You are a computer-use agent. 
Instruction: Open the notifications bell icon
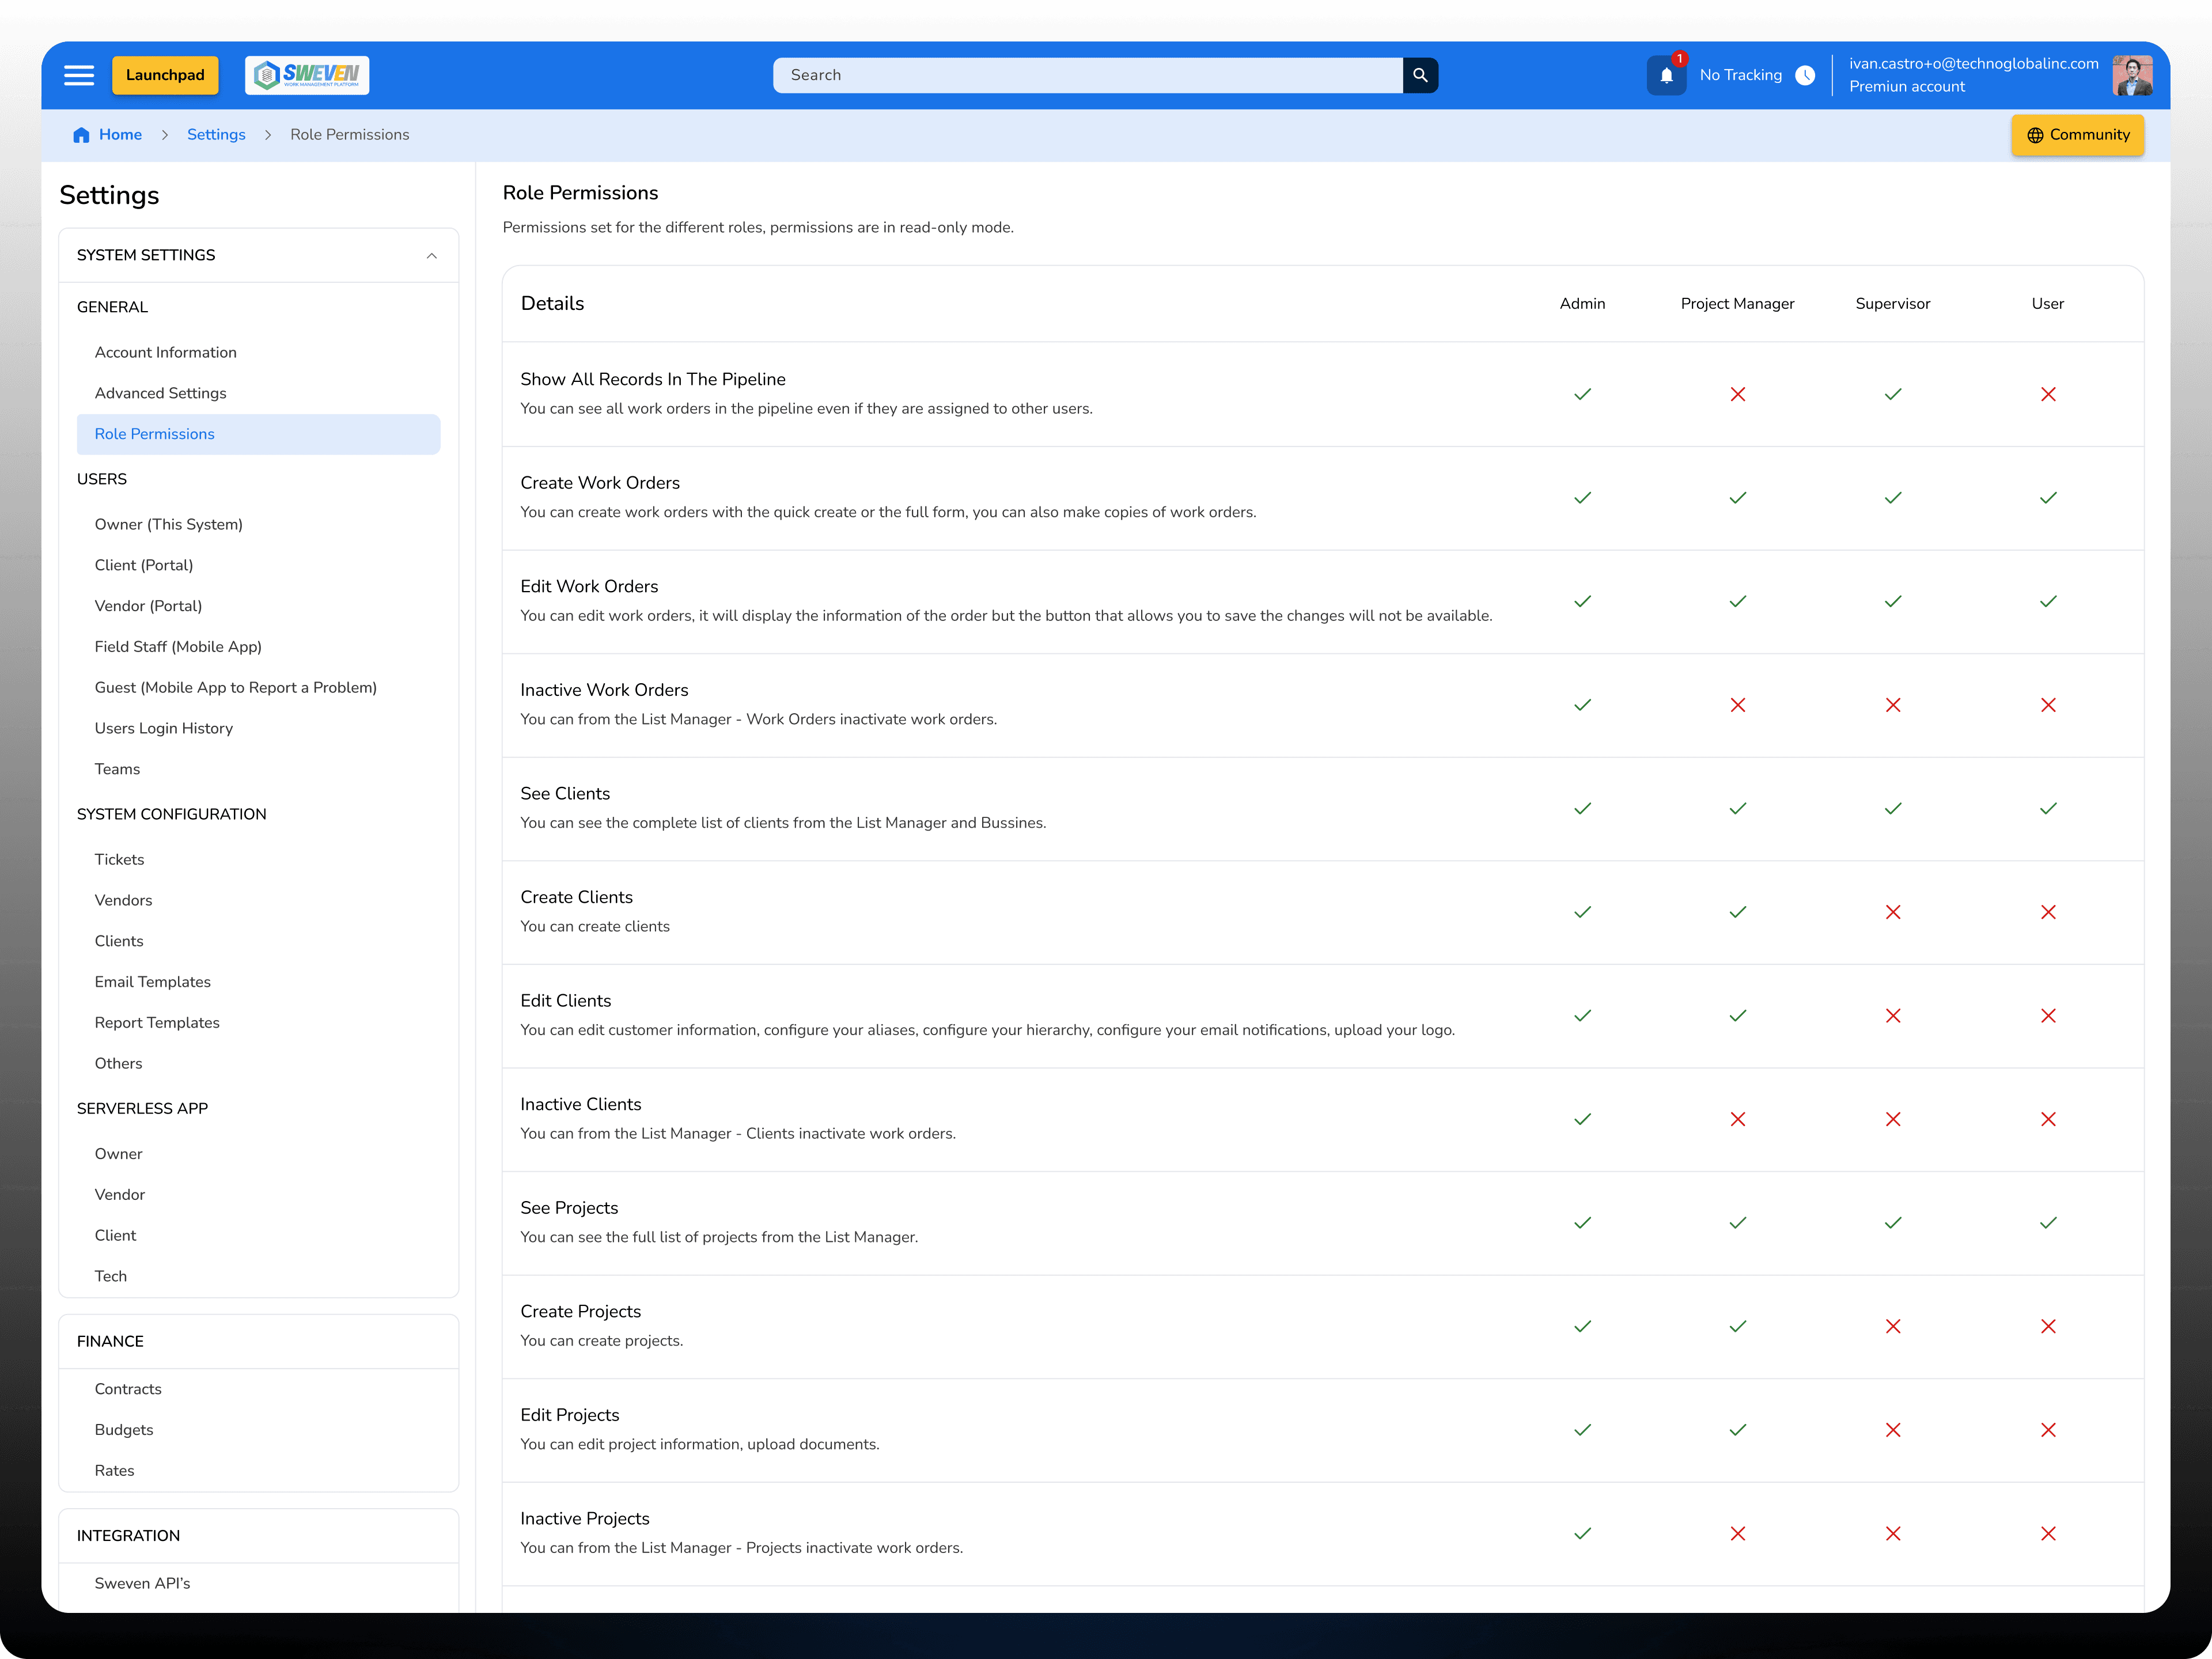[x=1666, y=76]
